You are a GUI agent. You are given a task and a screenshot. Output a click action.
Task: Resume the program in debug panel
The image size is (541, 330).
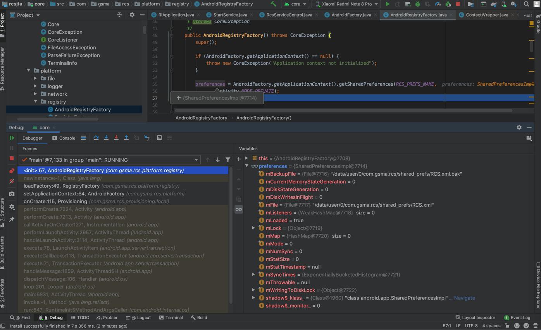[x=12, y=138]
